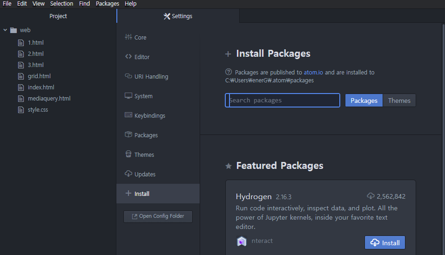445x255 pixels.
Task: Open the Keybindings section
Action: 158,116
